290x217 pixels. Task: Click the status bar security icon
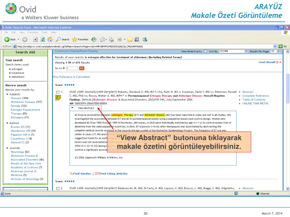point(236,194)
